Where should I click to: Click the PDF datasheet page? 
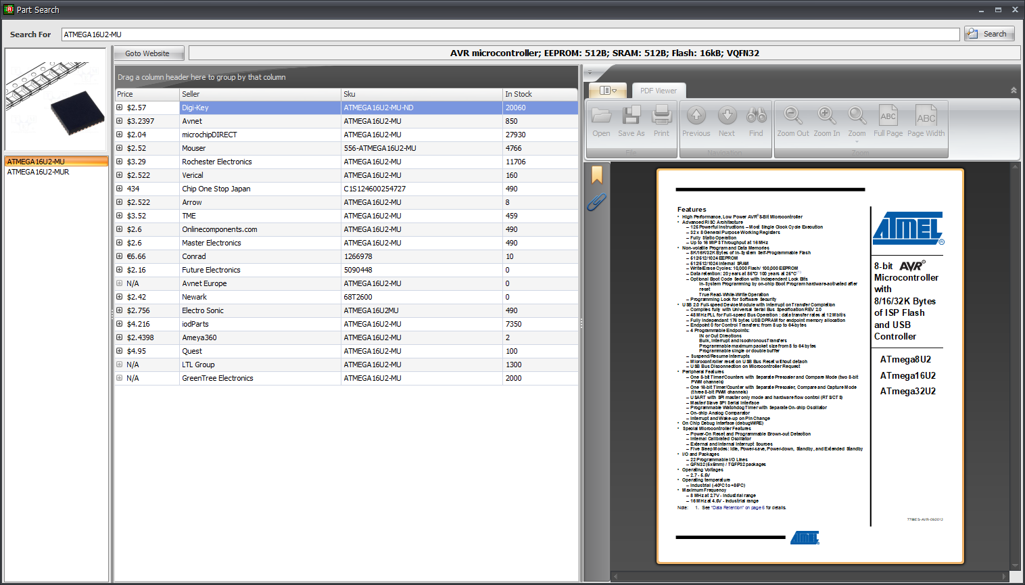pyautogui.click(x=810, y=366)
